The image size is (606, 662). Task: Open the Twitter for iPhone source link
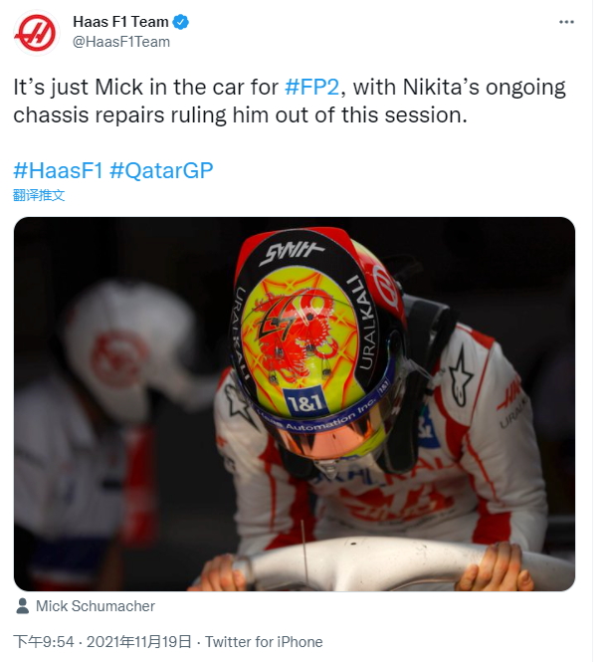coord(264,642)
